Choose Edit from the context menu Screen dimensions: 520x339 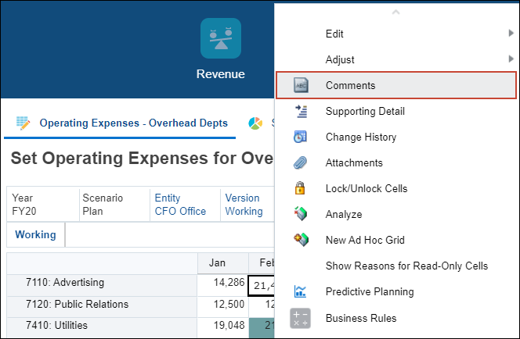(395, 34)
